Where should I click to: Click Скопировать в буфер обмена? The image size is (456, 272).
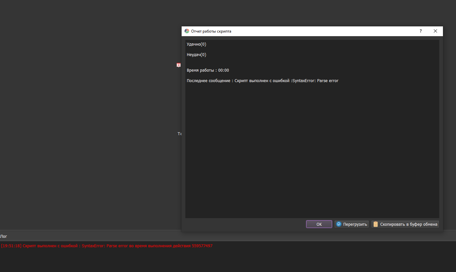[x=405, y=224]
